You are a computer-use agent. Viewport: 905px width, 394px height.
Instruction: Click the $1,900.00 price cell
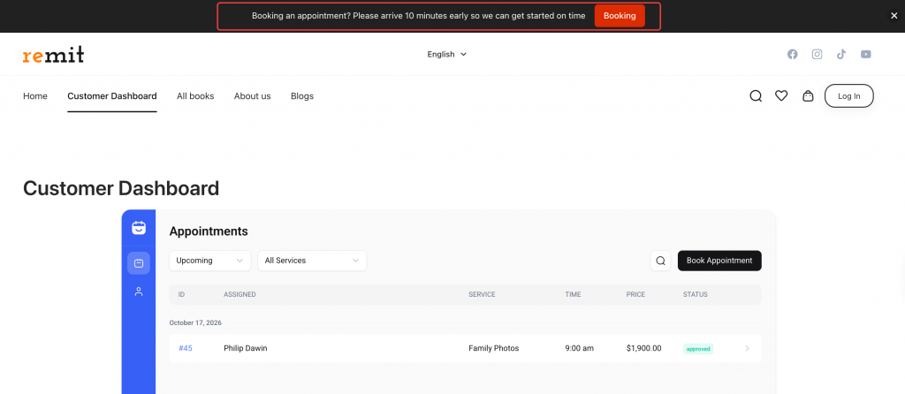click(x=643, y=348)
